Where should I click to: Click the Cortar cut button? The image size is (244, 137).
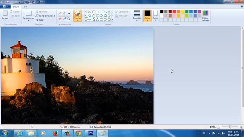15,12
